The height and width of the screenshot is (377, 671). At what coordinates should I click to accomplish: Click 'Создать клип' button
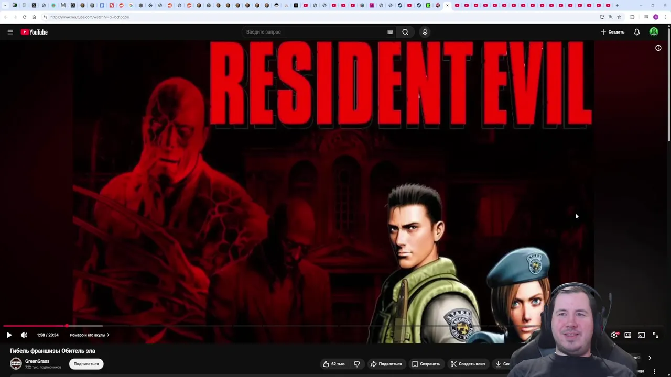(468, 364)
